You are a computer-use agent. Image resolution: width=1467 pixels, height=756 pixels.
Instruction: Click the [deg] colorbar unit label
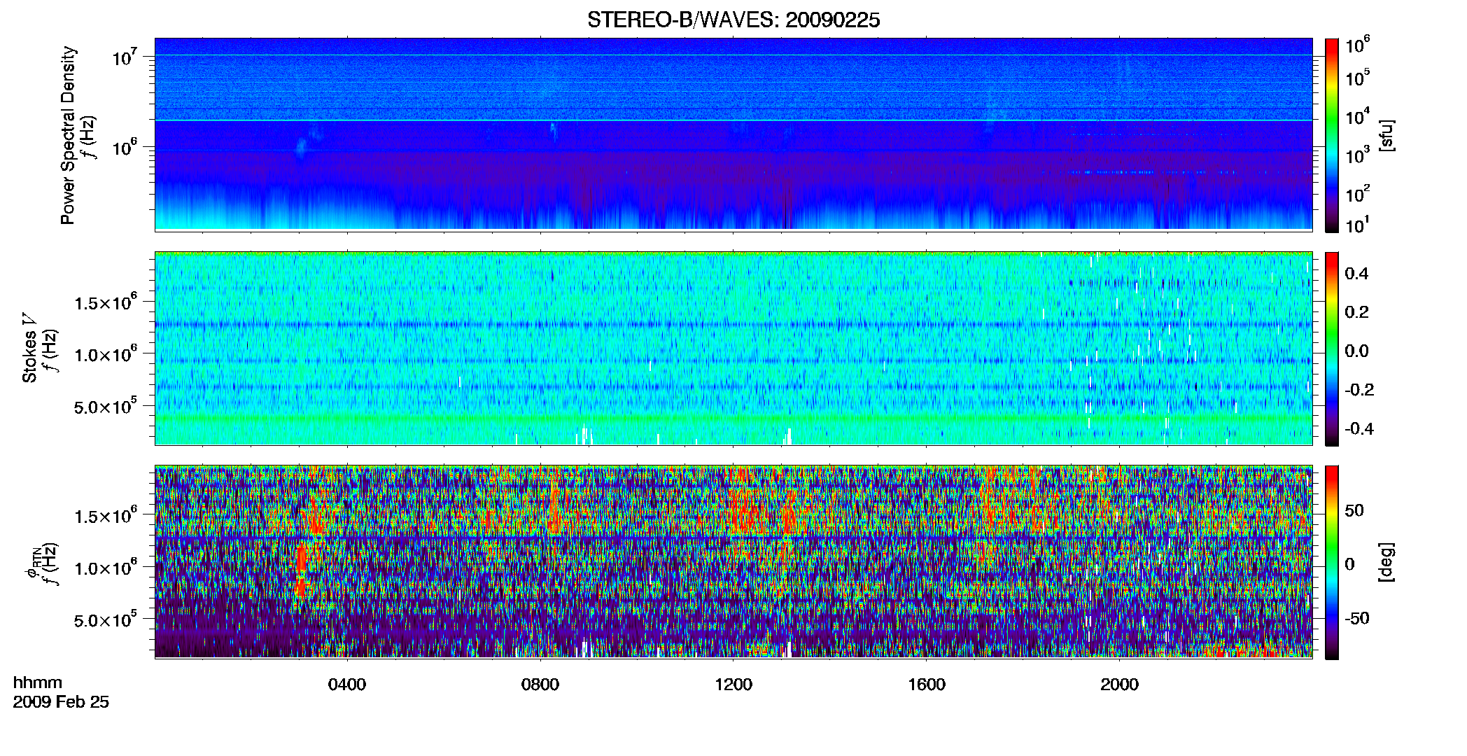pyautogui.click(x=1386, y=562)
